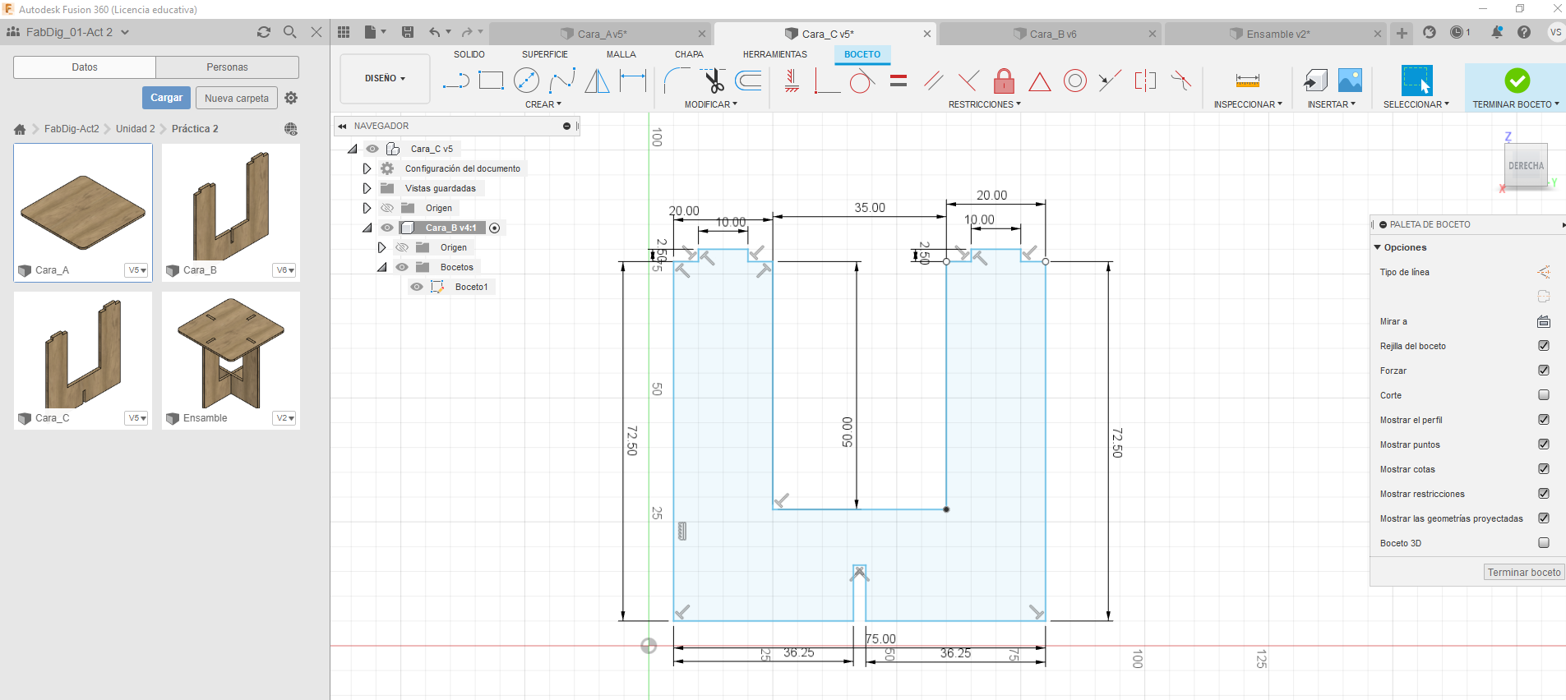The image size is (1566, 700).
Task: Apply the Parallel constraint
Action: (x=933, y=81)
